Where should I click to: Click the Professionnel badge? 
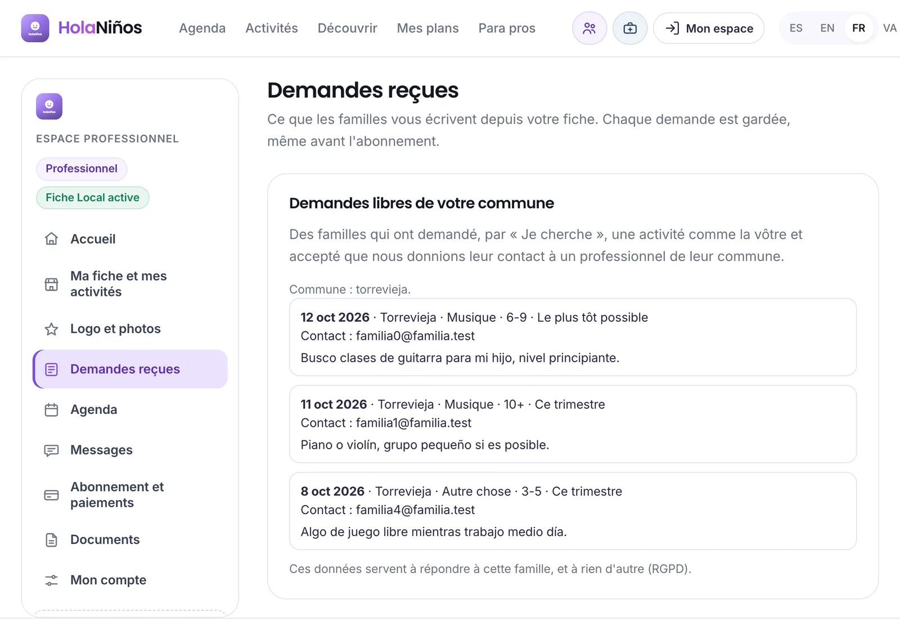82,169
